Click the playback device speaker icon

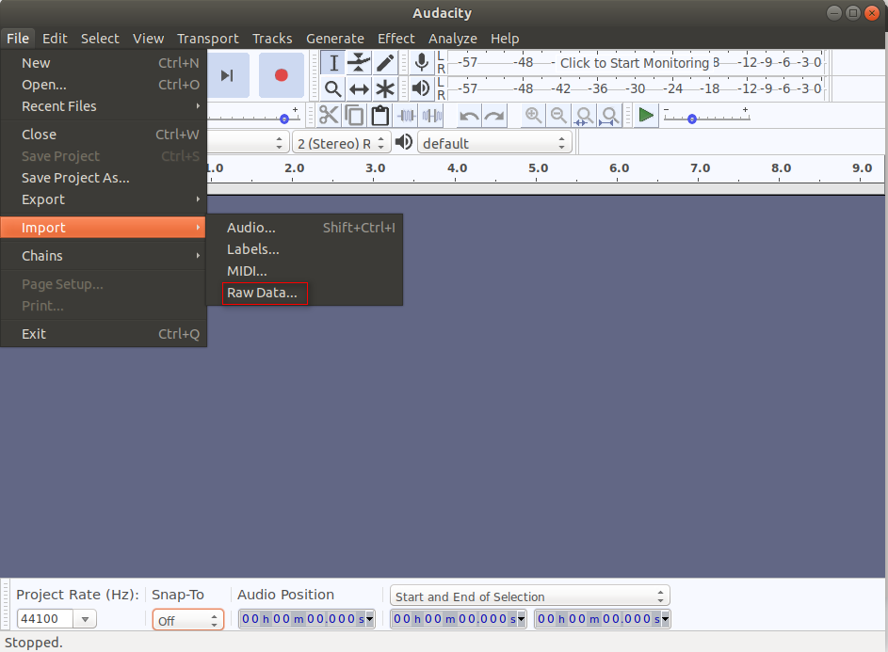pyautogui.click(x=404, y=141)
